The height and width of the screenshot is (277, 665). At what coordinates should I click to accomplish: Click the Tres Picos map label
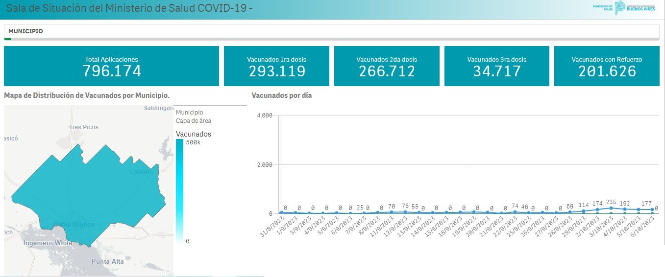(x=84, y=127)
